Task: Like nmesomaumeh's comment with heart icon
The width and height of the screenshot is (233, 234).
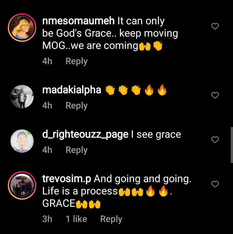Action: (x=215, y=26)
